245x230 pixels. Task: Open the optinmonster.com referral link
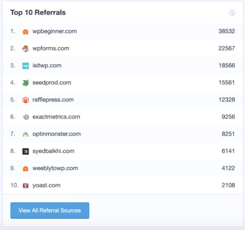[x=56, y=134]
